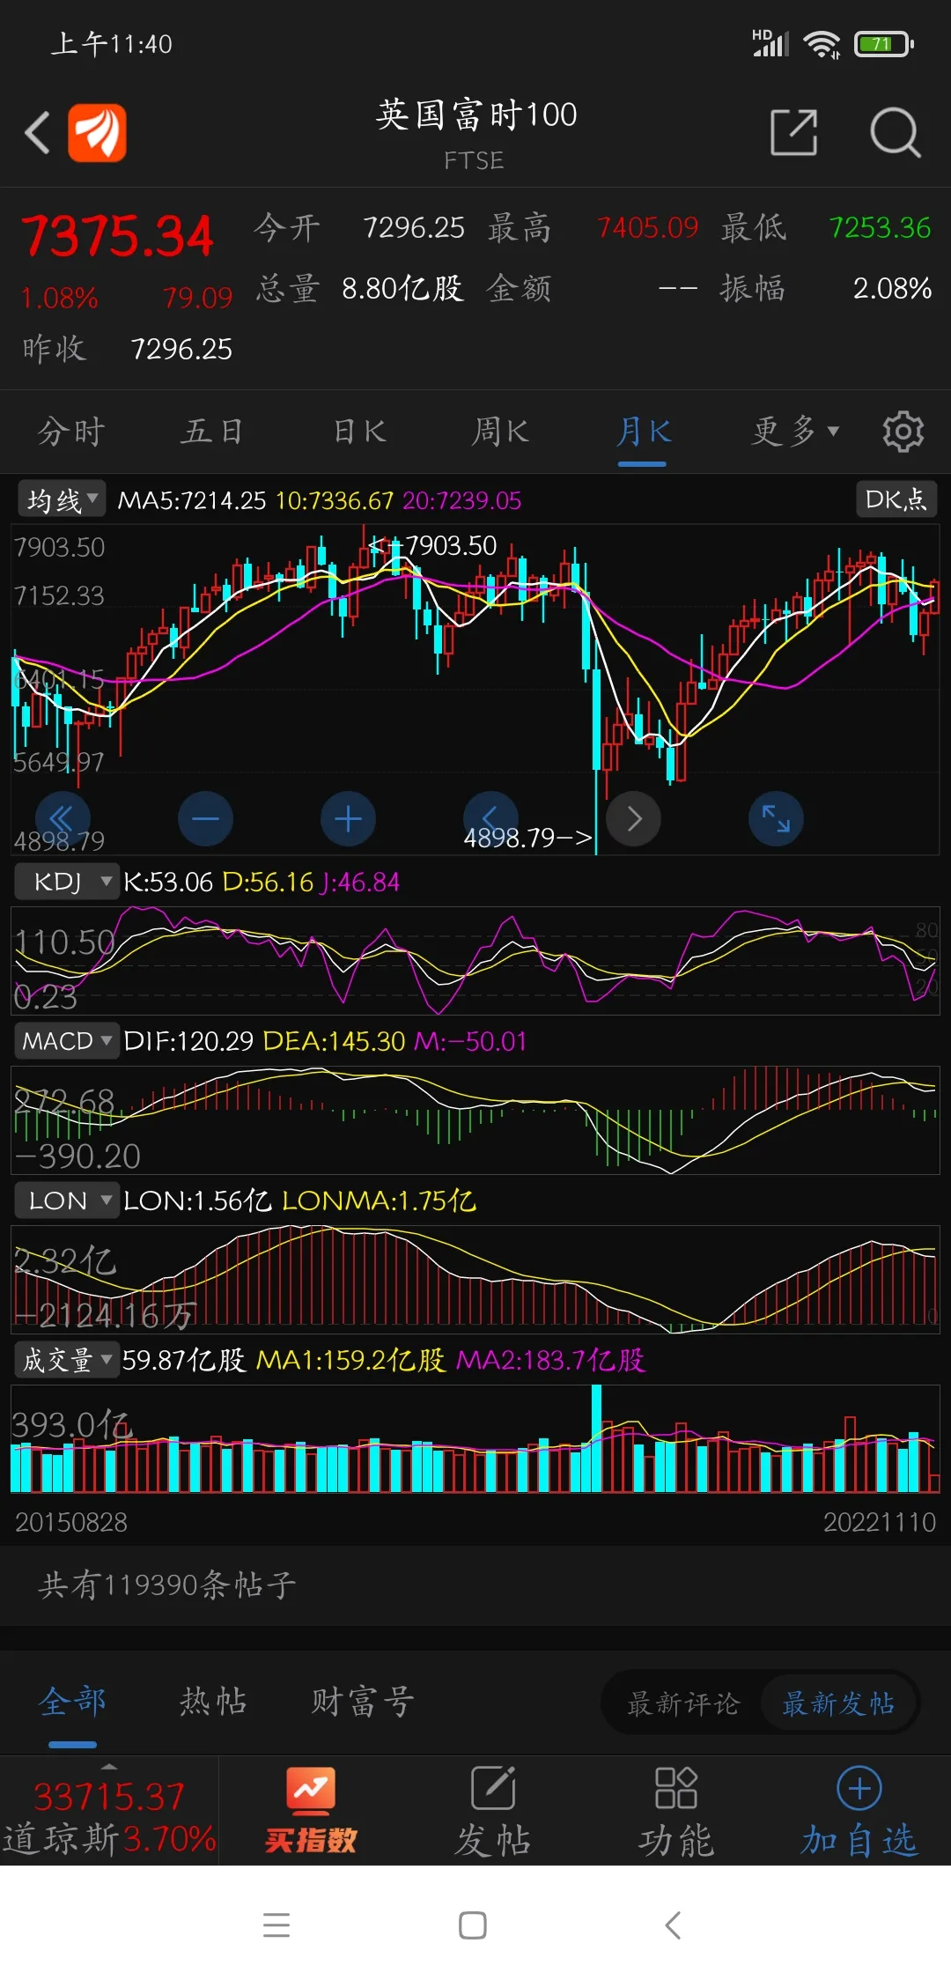This screenshot has width=951, height=1980.
Task: Tap the 振幅 2.08% value
Action: [892, 288]
